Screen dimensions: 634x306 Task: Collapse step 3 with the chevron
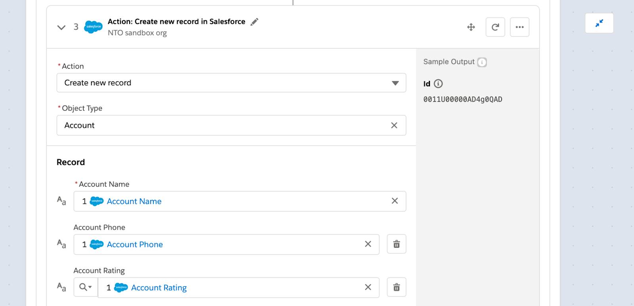pos(61,27)
